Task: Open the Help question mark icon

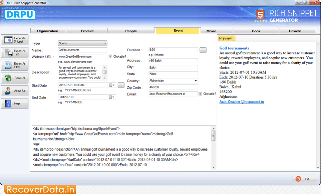Action: pyautogui.click(x=8, y=103)
